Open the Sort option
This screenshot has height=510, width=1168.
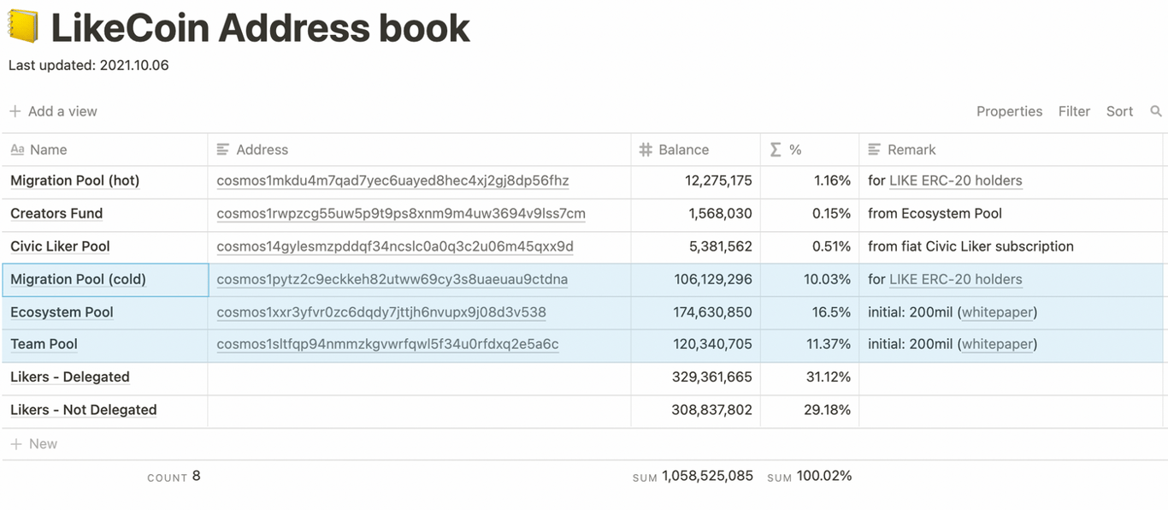[x=1119, y=111]
